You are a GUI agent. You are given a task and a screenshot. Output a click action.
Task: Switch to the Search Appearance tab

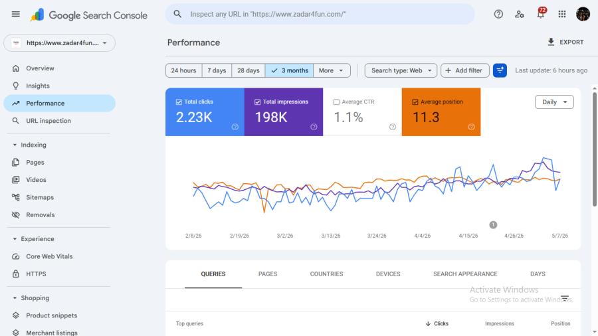click(x=465, y=274)
